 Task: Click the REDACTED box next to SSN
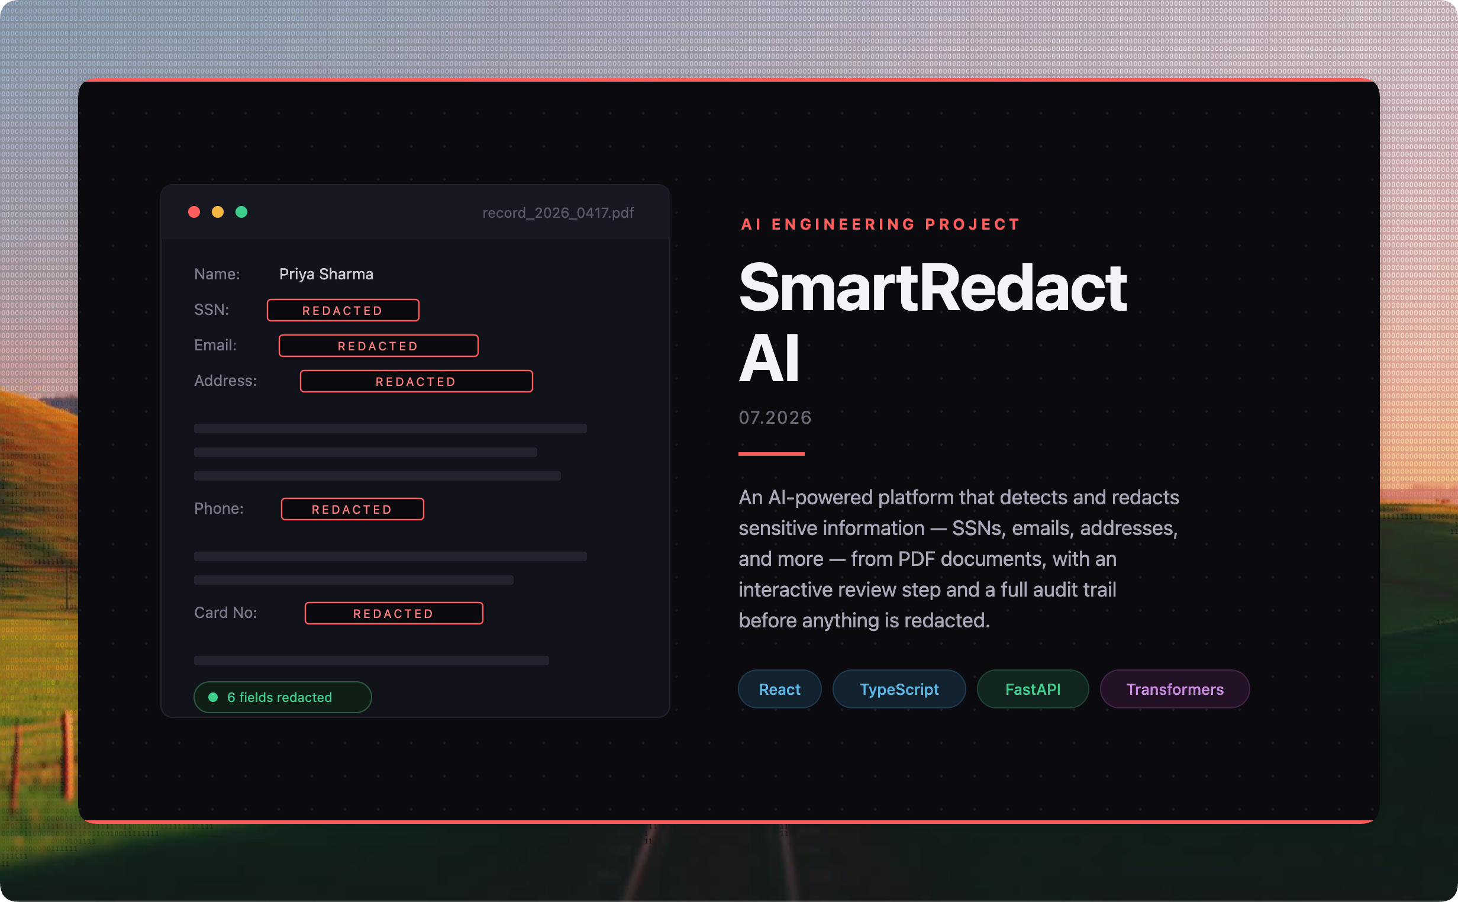[343, 310]
